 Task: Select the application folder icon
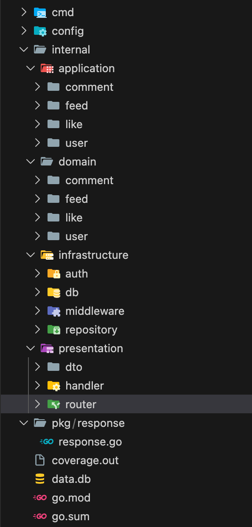[48, 68]
